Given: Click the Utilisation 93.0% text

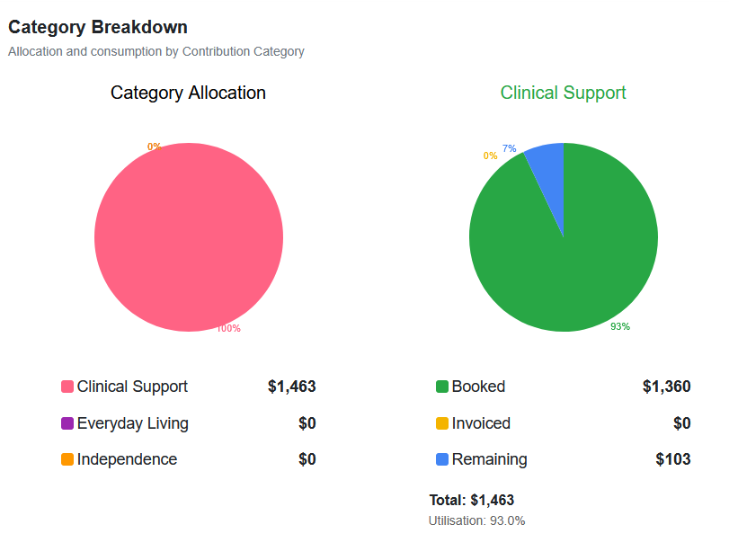Looking at the screenshot, I should tap(476, 520).
